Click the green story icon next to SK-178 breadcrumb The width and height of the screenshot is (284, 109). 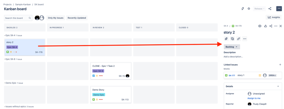pos(233,26)
